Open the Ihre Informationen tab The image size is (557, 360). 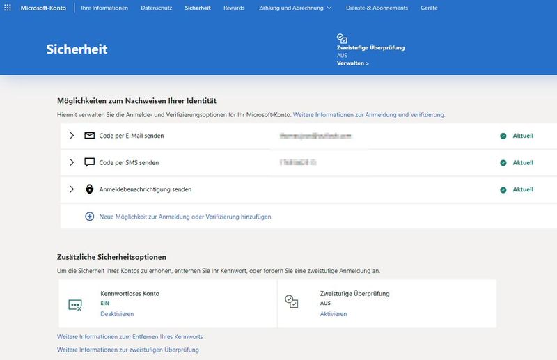[x=104, y=8]
